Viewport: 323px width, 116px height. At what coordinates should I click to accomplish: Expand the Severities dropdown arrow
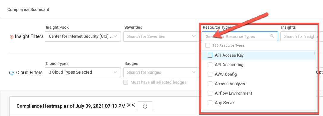tap(194, 36)
